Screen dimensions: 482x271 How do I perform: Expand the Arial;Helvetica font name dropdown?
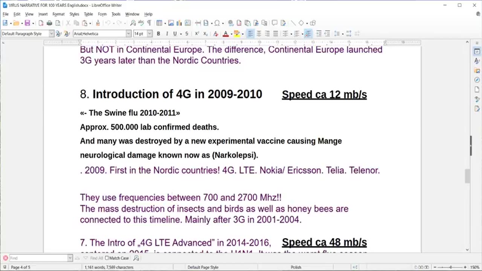[x=128, y=33]
